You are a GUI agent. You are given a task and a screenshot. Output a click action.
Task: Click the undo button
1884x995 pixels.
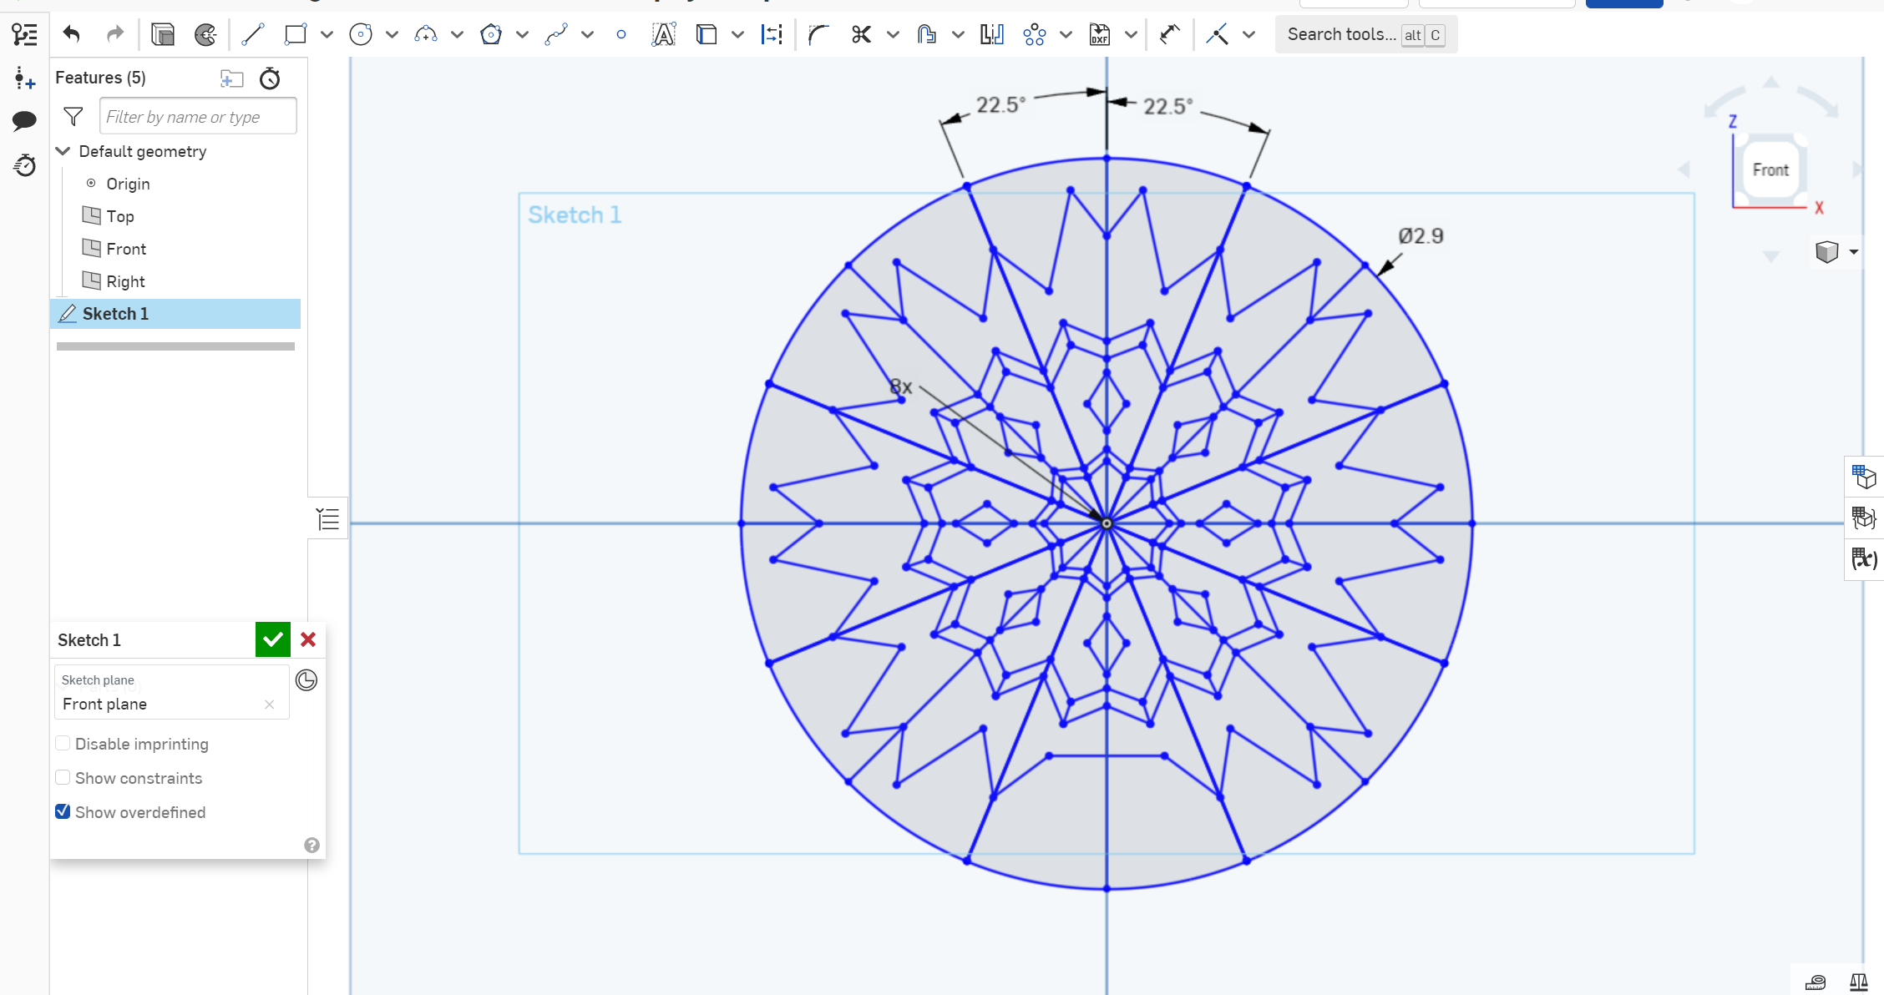point(73,33)
